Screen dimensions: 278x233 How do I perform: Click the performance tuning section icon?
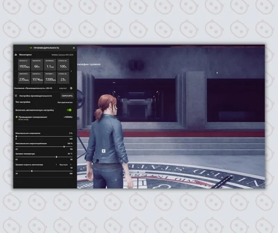point(16,96)
